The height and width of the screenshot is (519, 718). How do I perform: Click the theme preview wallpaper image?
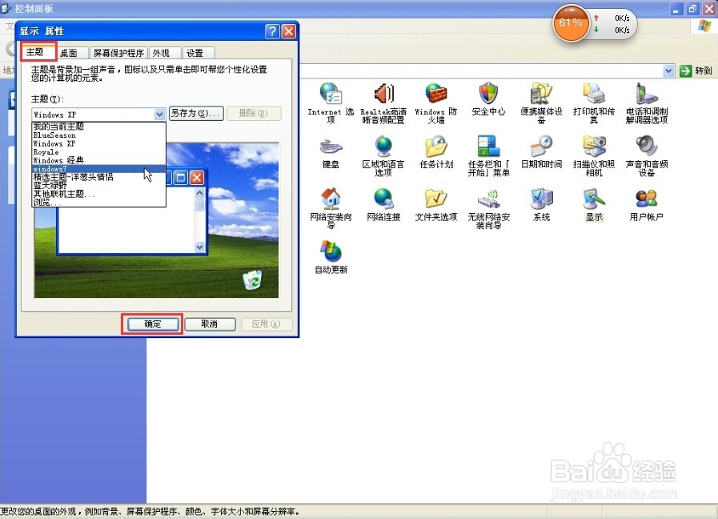pos(156,220)
